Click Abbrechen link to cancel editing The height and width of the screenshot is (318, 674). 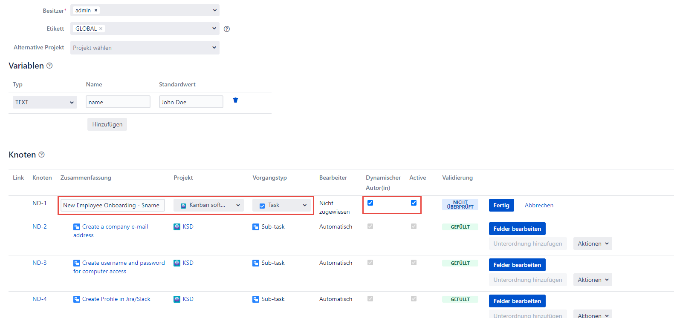[539, 205]
